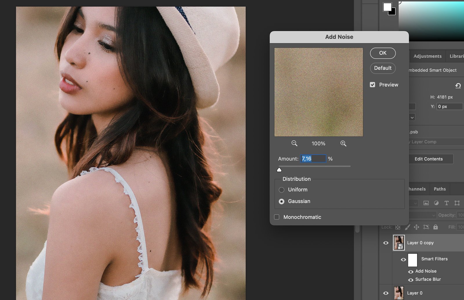Click the type layer filter icon
Screen dimensions: 464x300
(447, 203)
